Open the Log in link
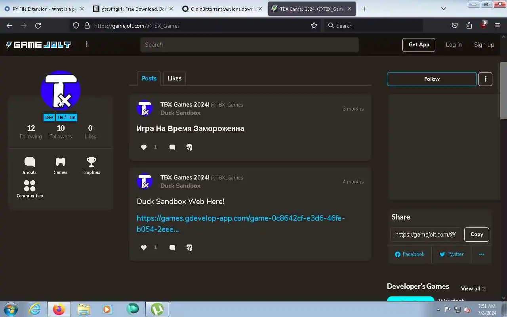 pos(454,45)
